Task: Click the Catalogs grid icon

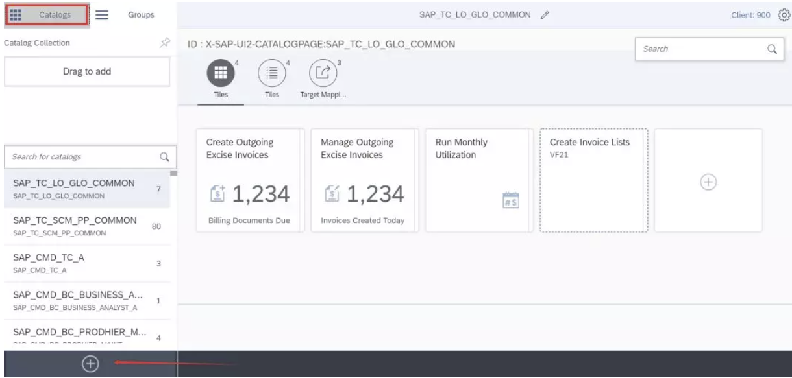Action: pyautogui.click(x=17, y=14)
